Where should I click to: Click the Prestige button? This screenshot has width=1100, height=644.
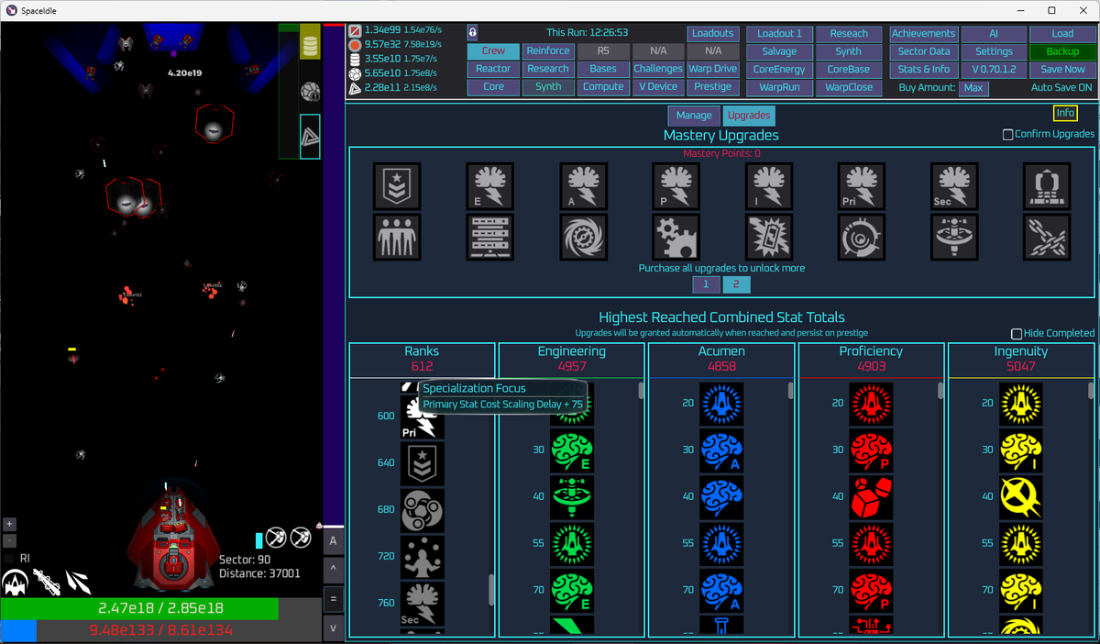tap(713, 87)
